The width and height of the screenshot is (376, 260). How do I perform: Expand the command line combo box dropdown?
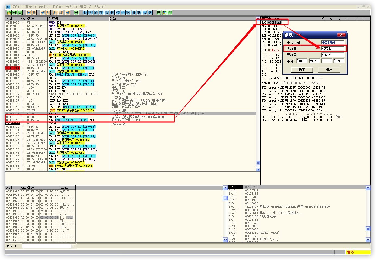(73, 246)
